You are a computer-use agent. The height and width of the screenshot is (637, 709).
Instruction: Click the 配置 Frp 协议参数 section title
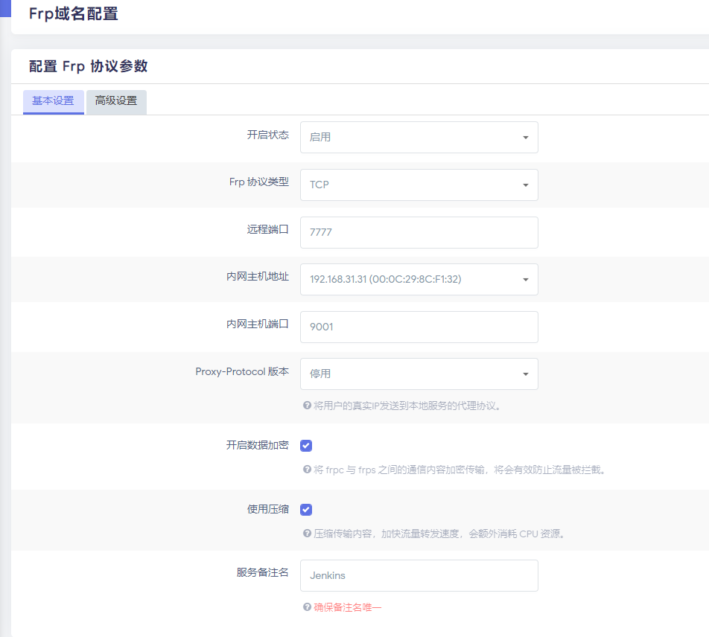[88, 66]
